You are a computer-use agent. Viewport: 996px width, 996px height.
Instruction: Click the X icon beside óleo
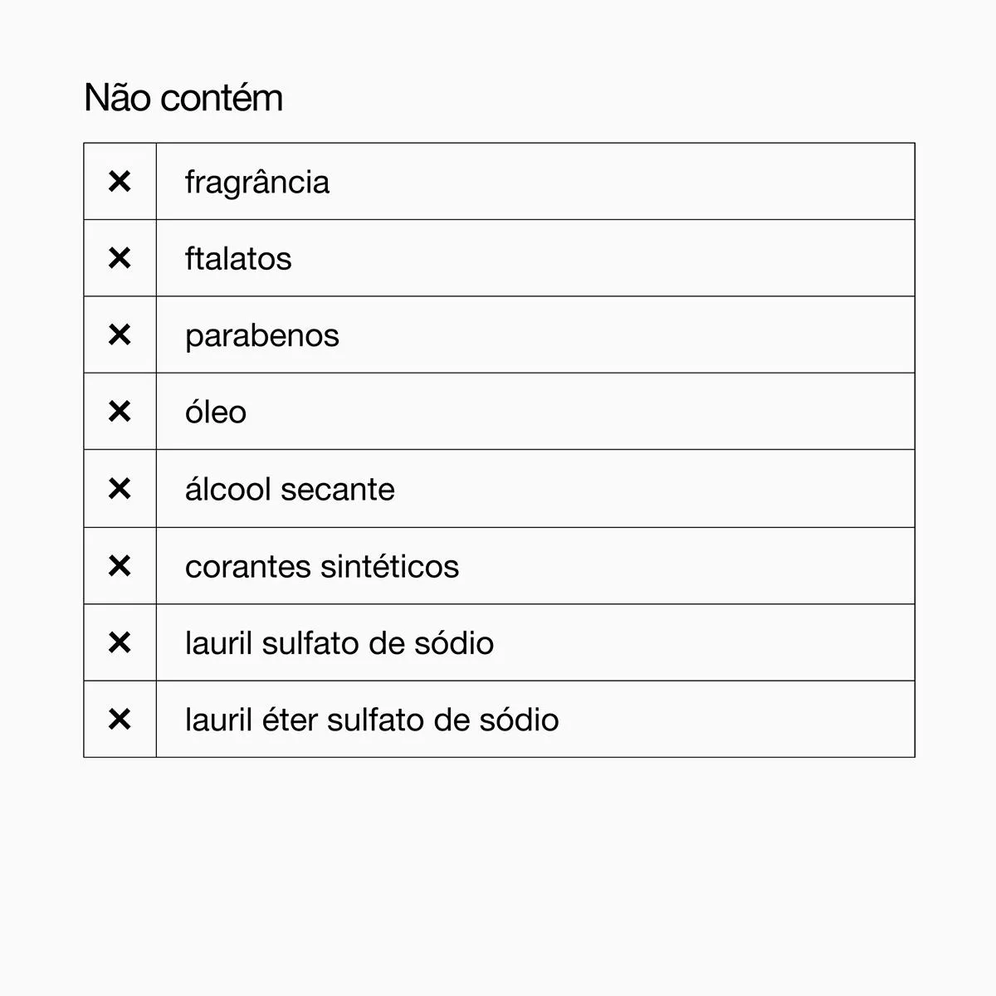tap(120, 412)
